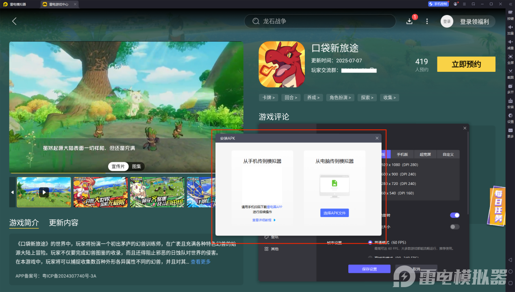Click the search field showing 龙石战争
The width and height of the screenshot is (515, 292).
coord(320,21)
